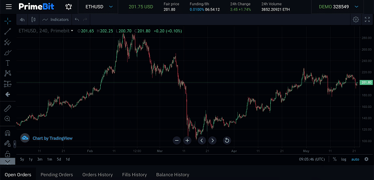Zoom out the chart with minus button

177,141
